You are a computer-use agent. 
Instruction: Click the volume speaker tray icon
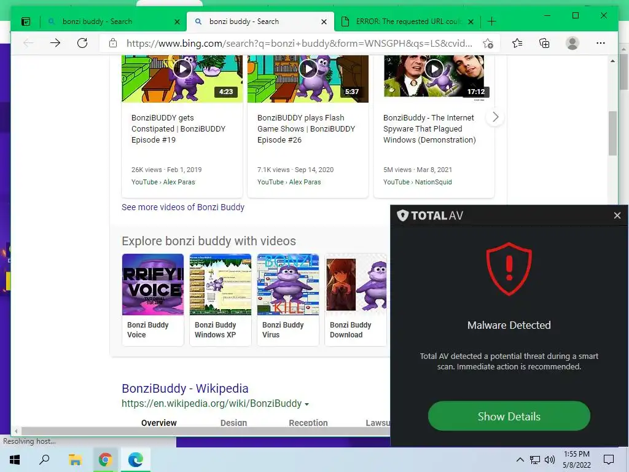(x=550, y=460)
